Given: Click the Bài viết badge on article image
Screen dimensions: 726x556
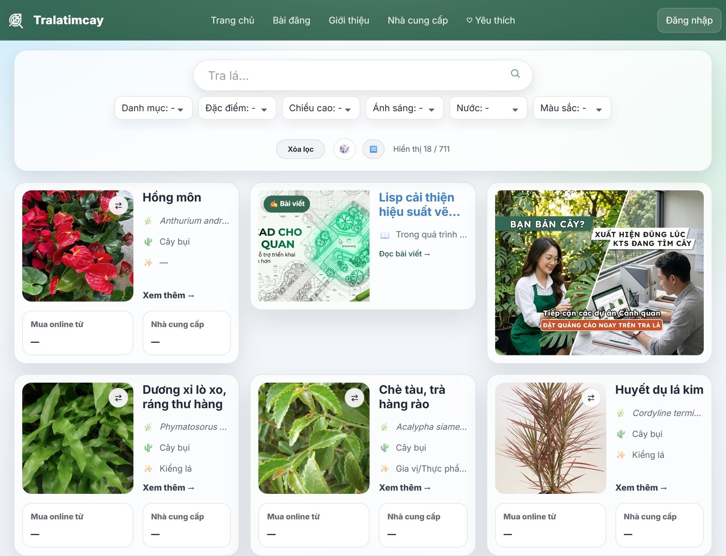Looking at the screenshot, I should pyautogui.click(x=287, y=204).
